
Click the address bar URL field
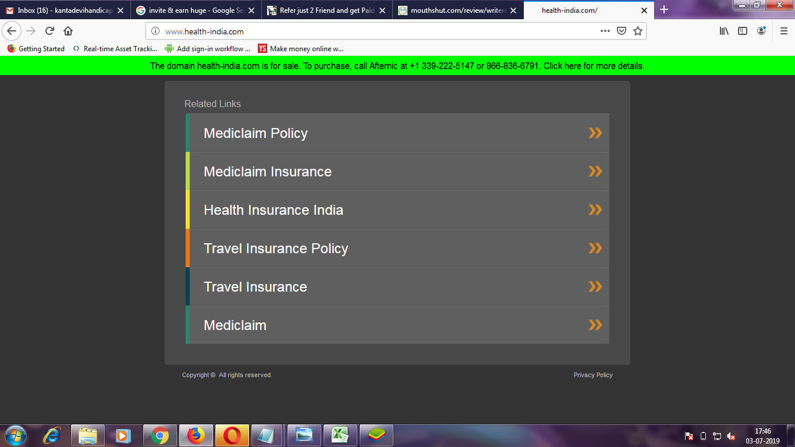[372, 31]
